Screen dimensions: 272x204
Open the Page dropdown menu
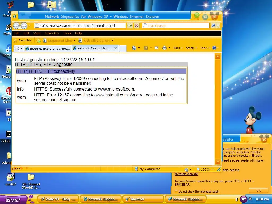pos(178,48)
